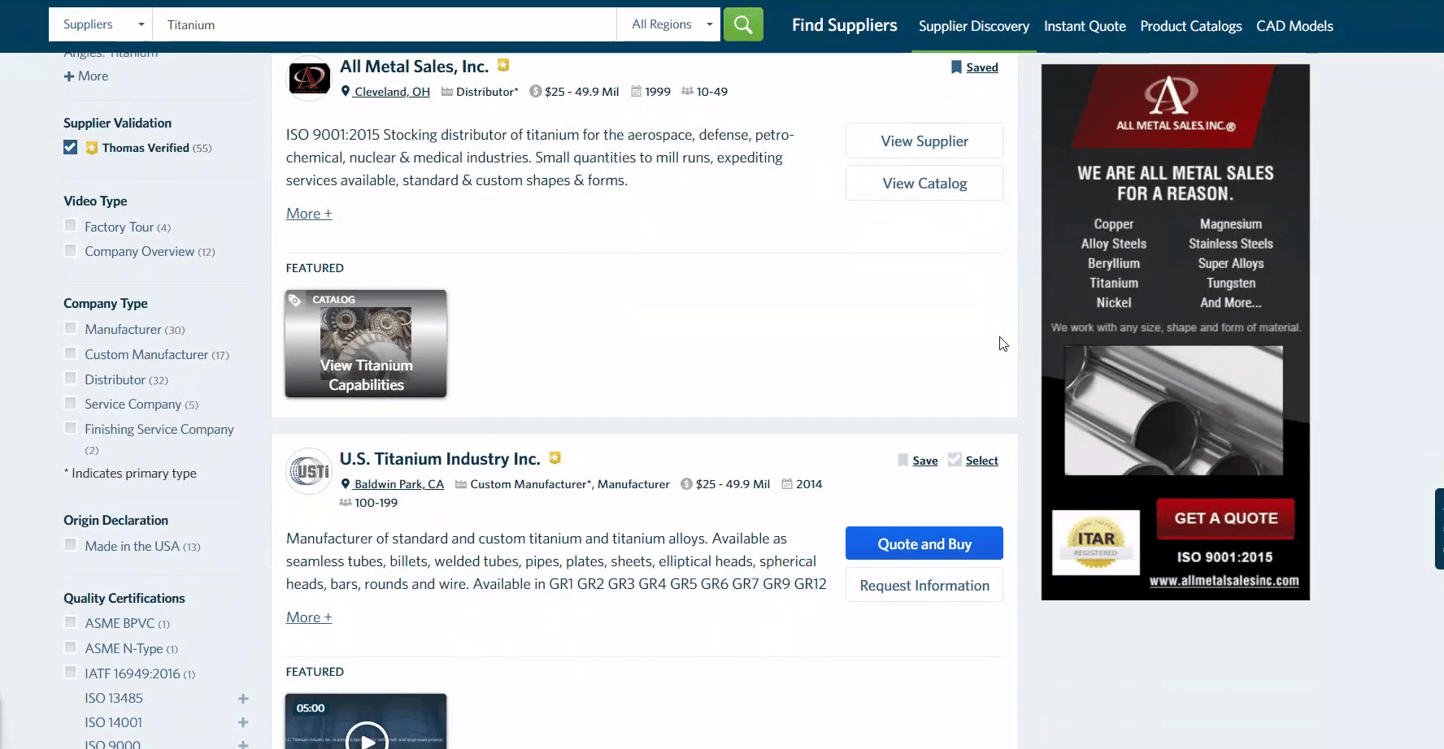The height and width of the screenshot is (749, 1444).
Task: Open the All Metal Sales, Inc. title link
Action: pos(414,67)
